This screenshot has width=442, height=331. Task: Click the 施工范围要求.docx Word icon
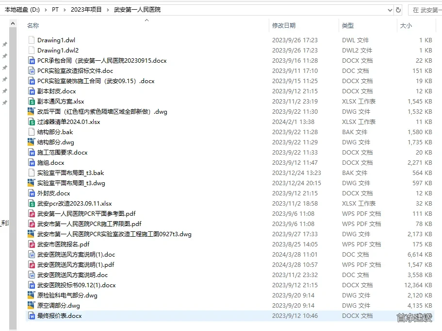32,153
